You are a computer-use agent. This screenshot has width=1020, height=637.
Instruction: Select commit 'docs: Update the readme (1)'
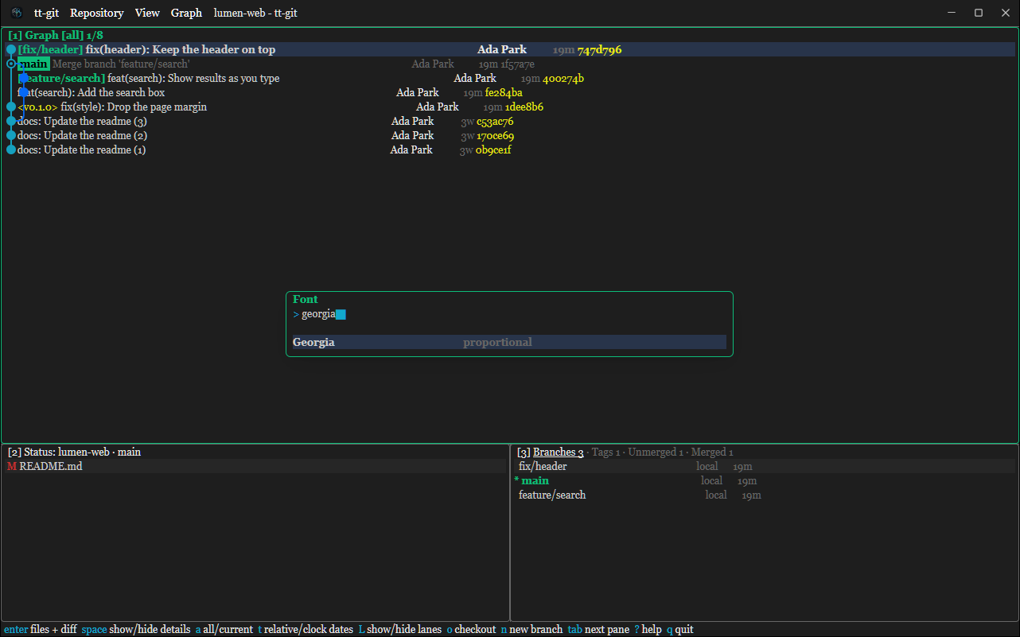point(509,150)
